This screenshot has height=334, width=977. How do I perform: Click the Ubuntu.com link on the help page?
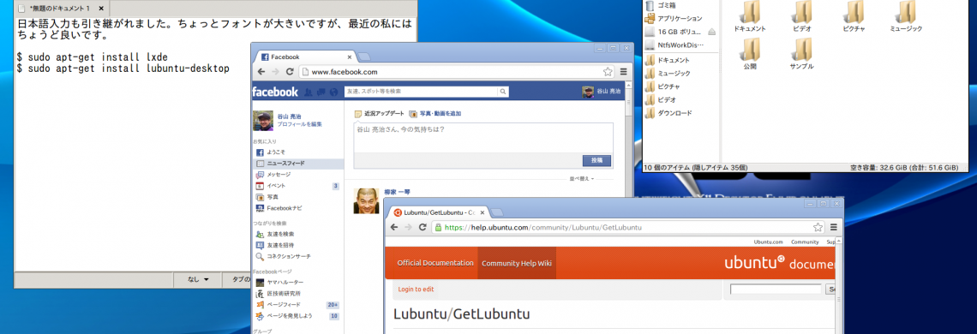768,242
